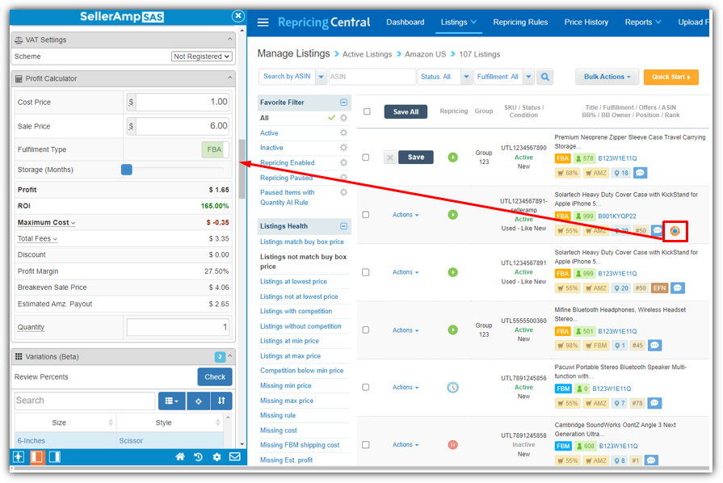Screen dimensions: 723x483
Task: Click the envelope mail icon in SellerAmp footer
Action: point(235,456)
